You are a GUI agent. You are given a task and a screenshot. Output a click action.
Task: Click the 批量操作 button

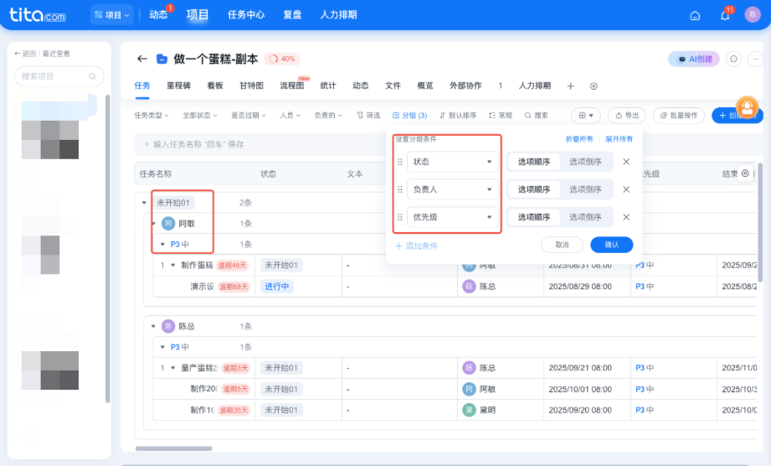tap(679, 115)
